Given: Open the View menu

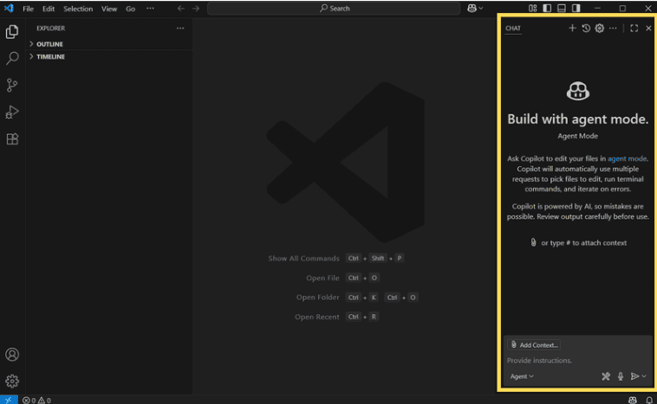Looking at the screenshot, I should [x=109, y=9].
